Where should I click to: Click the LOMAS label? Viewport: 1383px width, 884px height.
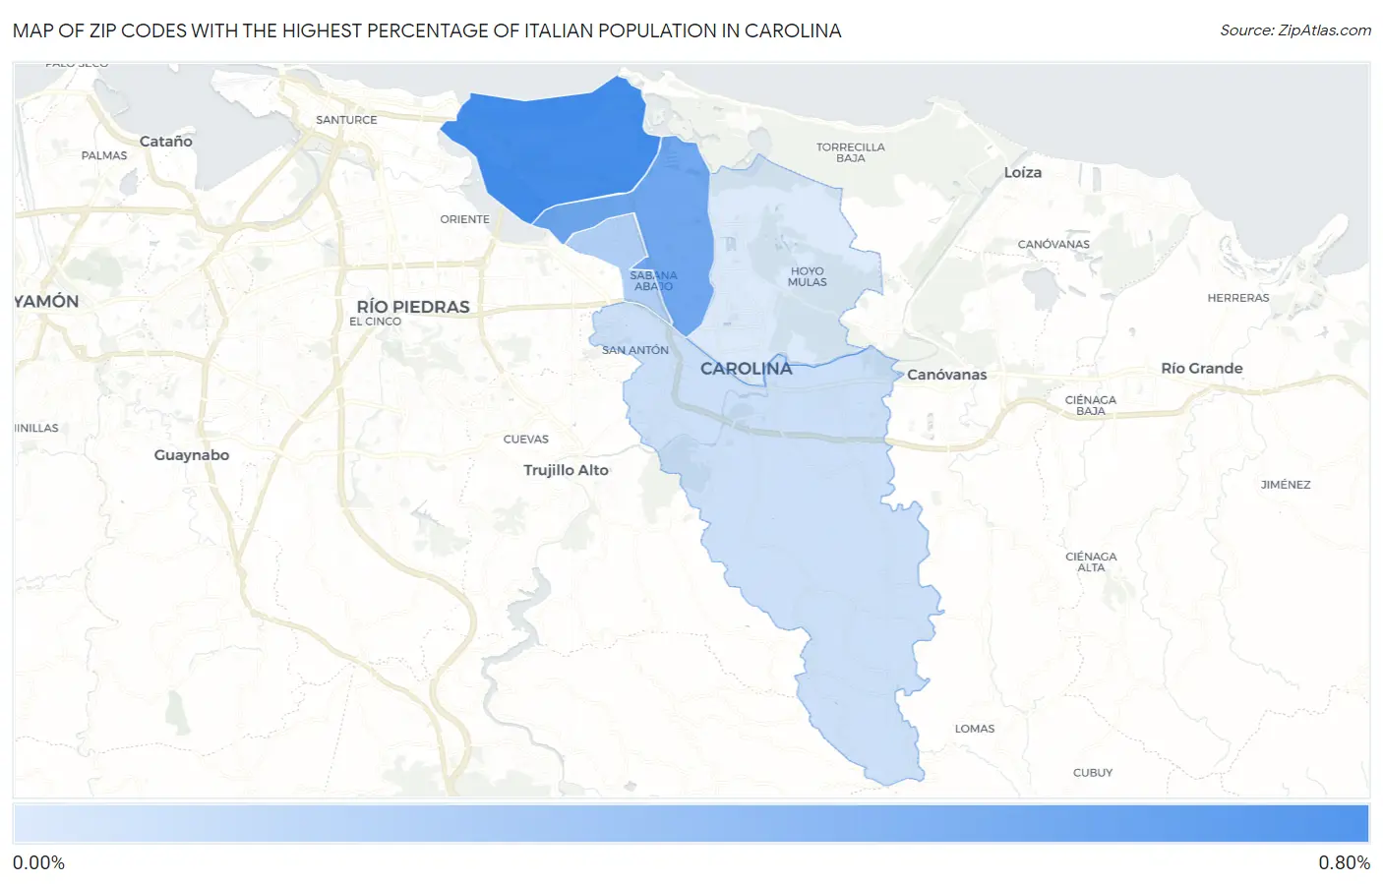coord(975,729)
